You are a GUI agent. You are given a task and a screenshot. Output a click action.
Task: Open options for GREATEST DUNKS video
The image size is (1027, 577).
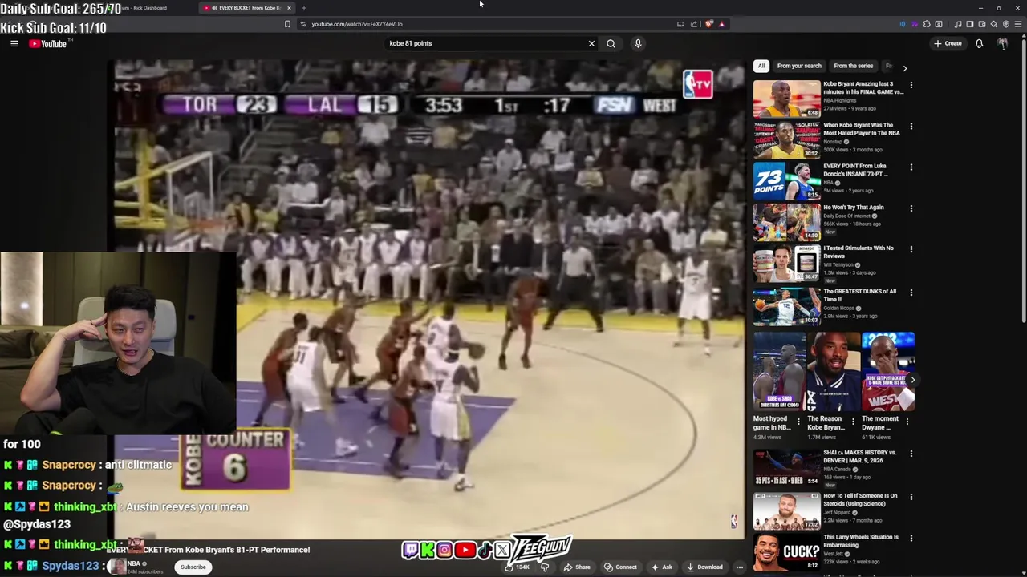click(x=911, y=293)
